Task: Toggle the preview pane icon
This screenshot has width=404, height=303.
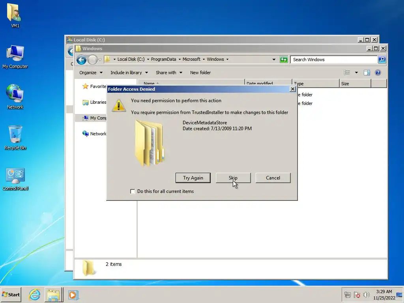Action: tap(367, 73)
